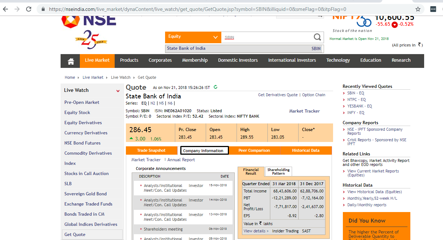
Task: Select the State Bank of India search suggestion
Action: point(244,48)
